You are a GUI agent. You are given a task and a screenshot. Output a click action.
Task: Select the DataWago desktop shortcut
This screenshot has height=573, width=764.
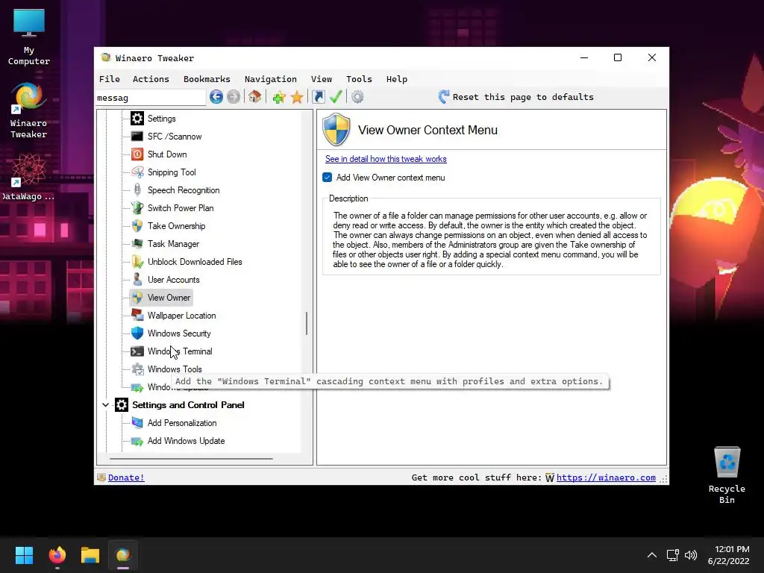point(28,177)
